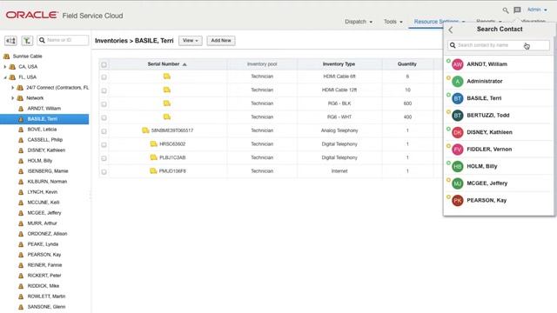The height and width of the screenshot is (313, 557).
Task: Expand the CA, USA tree node
Action: (x=5, y=67)
